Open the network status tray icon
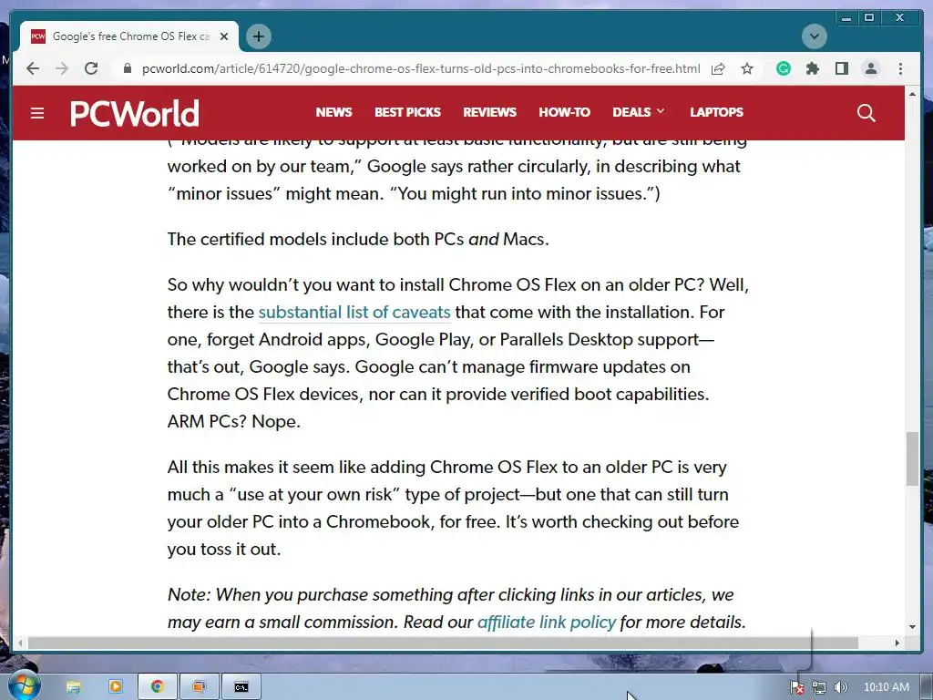The height and width of the screenshot is (700, 933). 819,687
